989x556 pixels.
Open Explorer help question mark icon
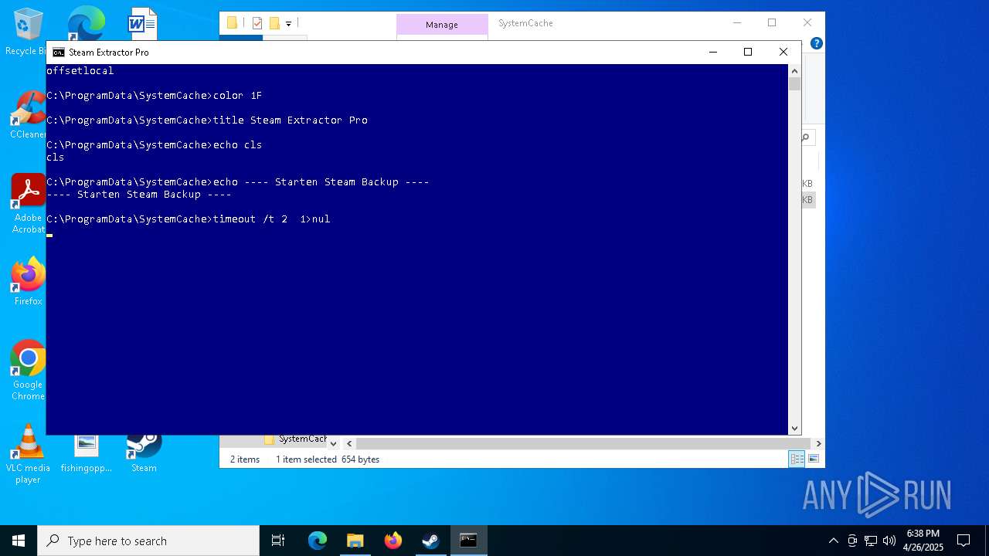point(816,43)
